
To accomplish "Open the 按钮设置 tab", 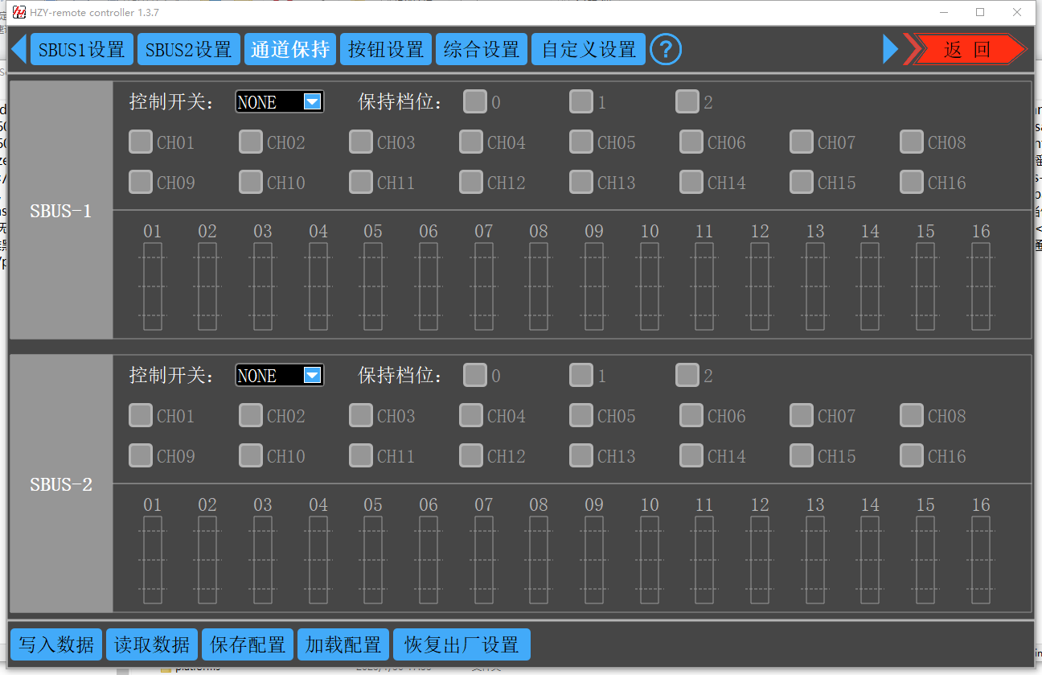I will coord(386,49).
